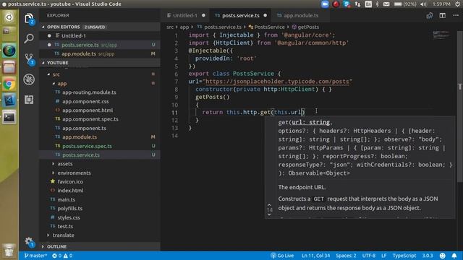Switch to the app.module.ts tab

point(301,16)
